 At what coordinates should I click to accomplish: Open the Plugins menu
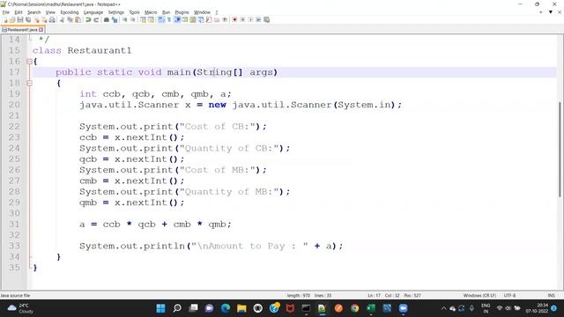[x=182, y=12]
